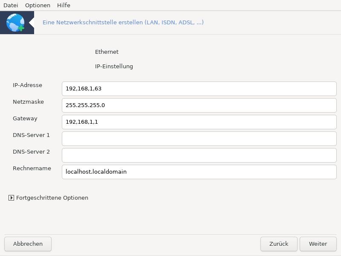Viewport: 341px width, 256px height.
Task: Click the wizard title Eine Netzwerkschnittstelle erstellen
Action: (123, 23)
